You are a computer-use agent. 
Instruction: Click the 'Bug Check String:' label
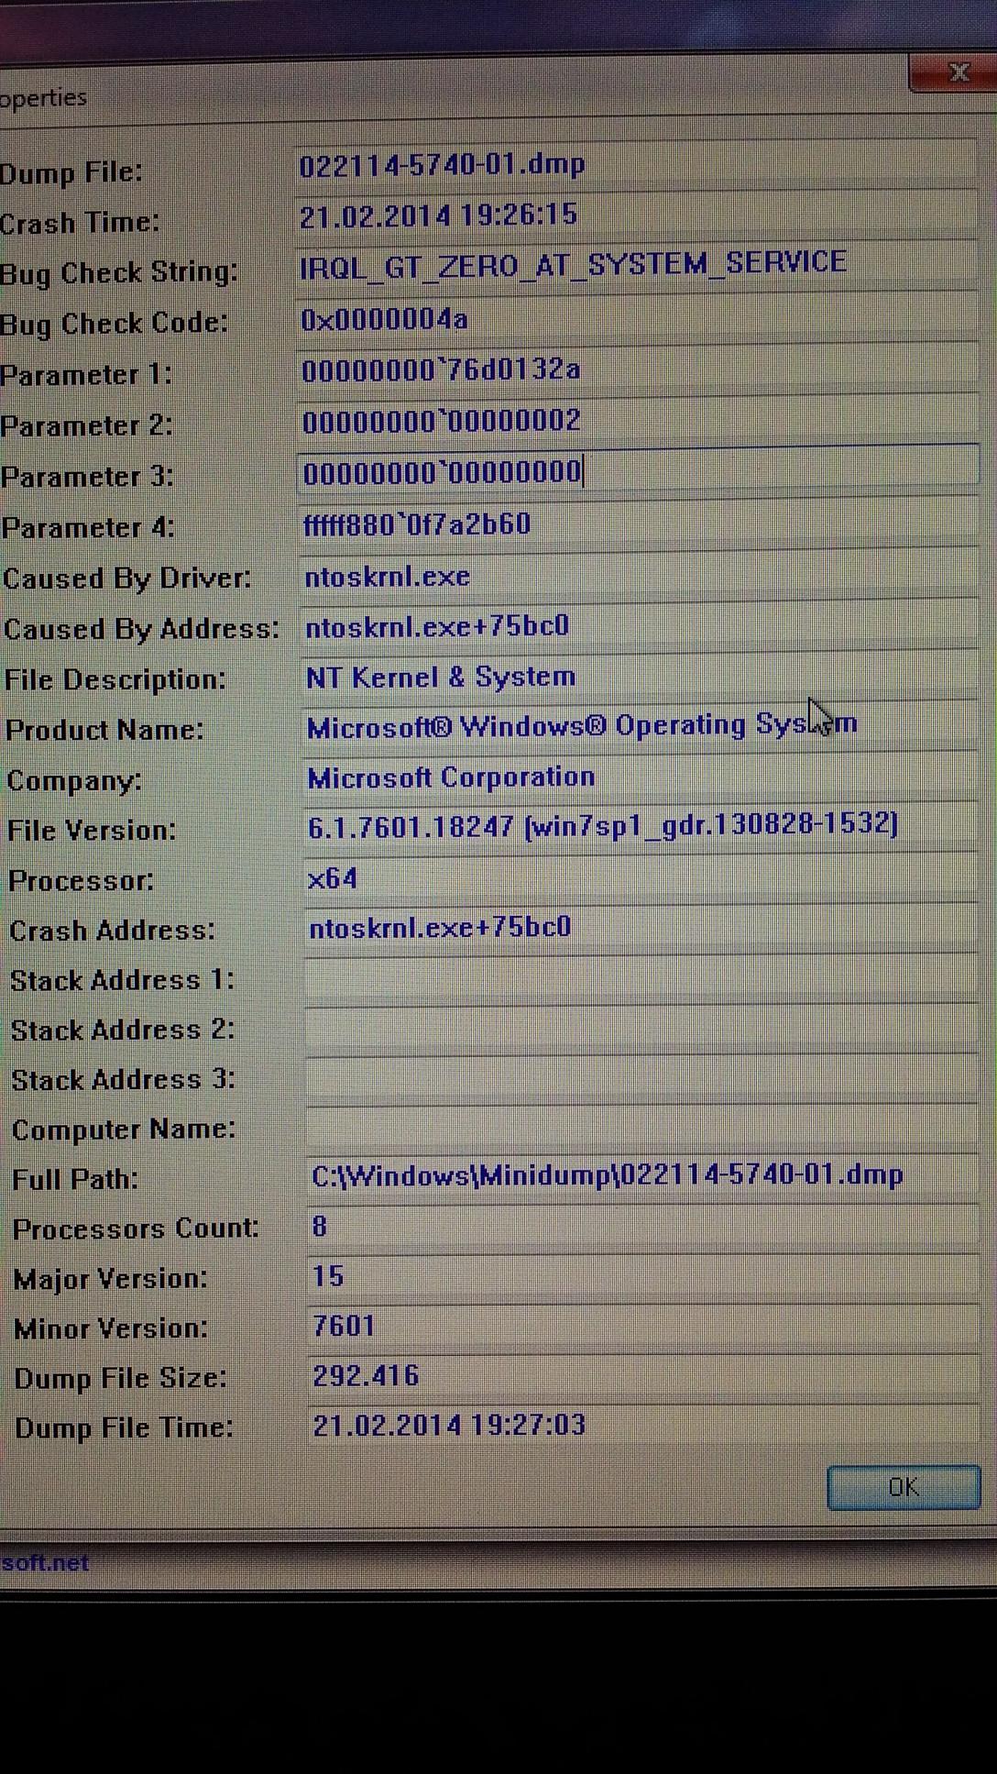pyautogui.click(x=118, y=273)
